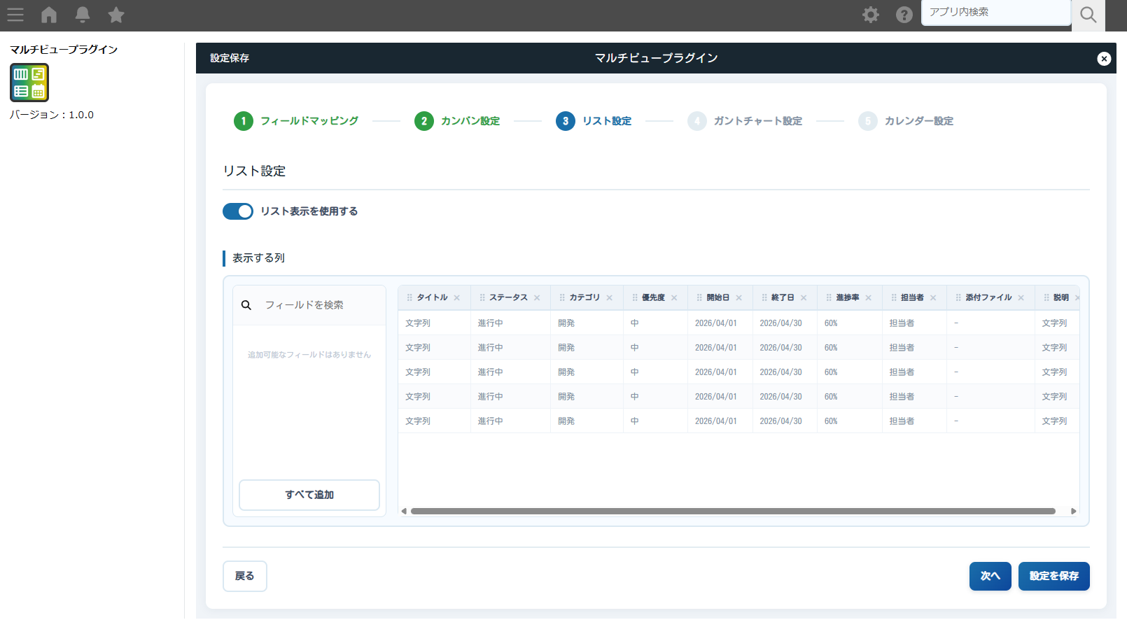This screenshot has width=1127, height=634.
Task: Open the hamburger menu icon
Action: coord(15,15)
